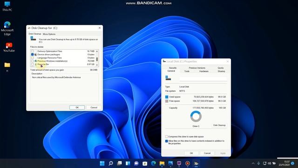Click the Previous Windows installation row icon
The height and width of the screenshot is (168, 298).
[x=35, y=61]
